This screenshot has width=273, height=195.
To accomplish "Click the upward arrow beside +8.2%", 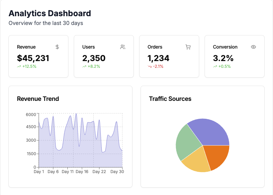I will pyautogui.click(x=84, y=66).
